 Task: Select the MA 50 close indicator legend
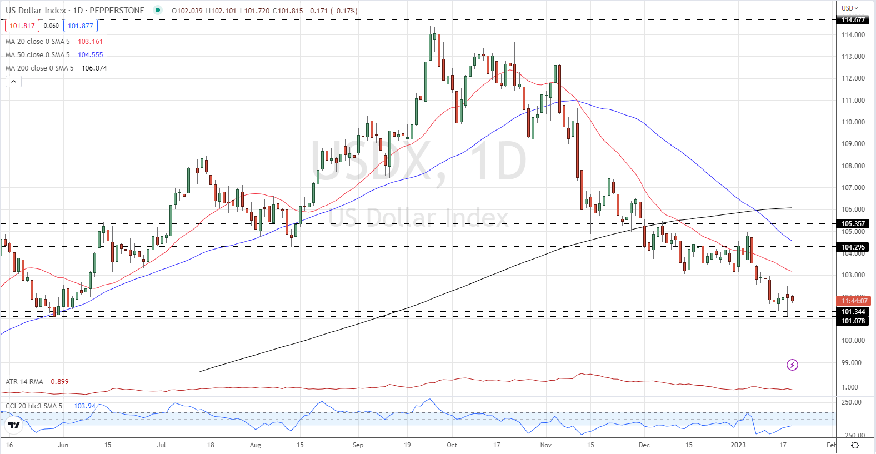pos(38,55)
